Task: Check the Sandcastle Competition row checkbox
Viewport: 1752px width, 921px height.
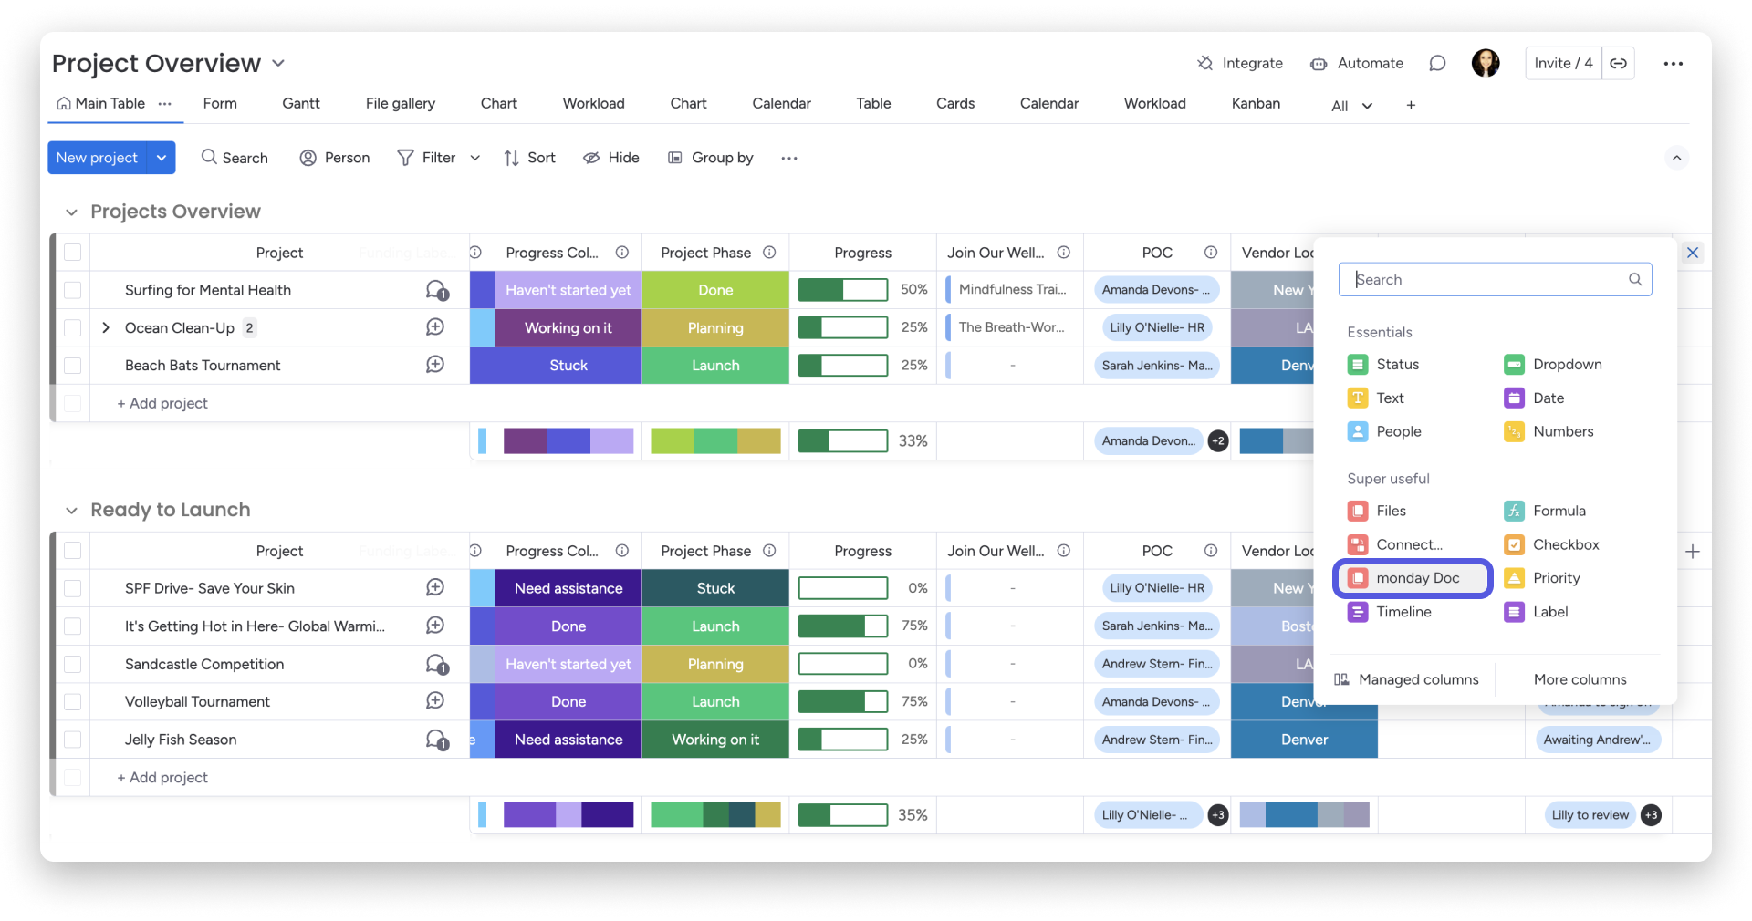Action: pos(73,664)
